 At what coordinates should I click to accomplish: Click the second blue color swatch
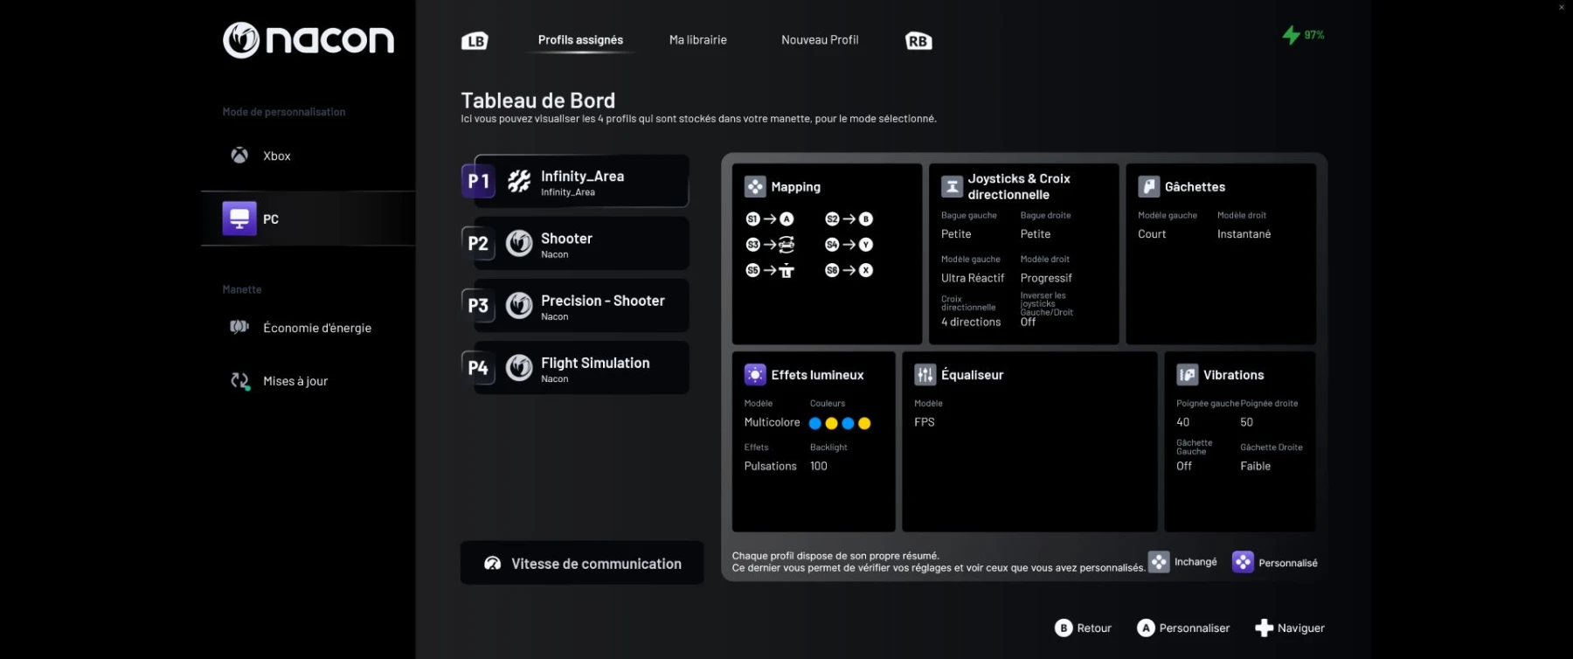click(848, 423)
